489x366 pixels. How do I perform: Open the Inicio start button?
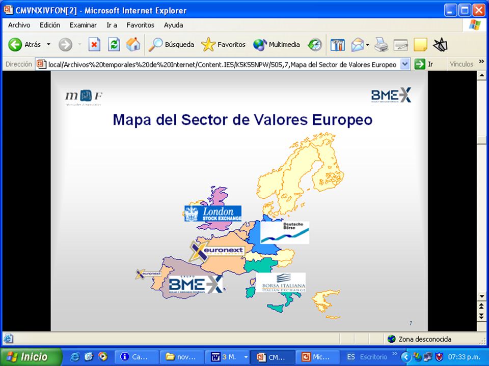click(x=31, y=357)
